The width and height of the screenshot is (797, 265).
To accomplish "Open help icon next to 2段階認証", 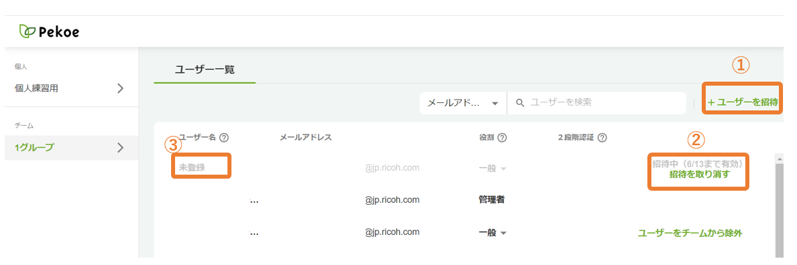I will (x=602, y=137).
